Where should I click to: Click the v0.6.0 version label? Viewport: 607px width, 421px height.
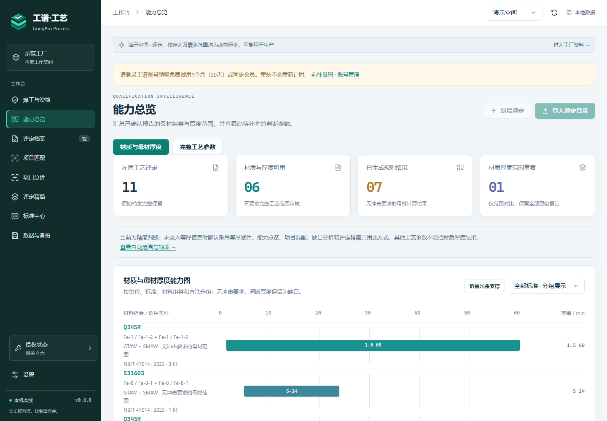pos(83,400)
